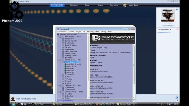Select the 3) Blue channel
This screenshot has width=189, height=106.
coord(67,98)
